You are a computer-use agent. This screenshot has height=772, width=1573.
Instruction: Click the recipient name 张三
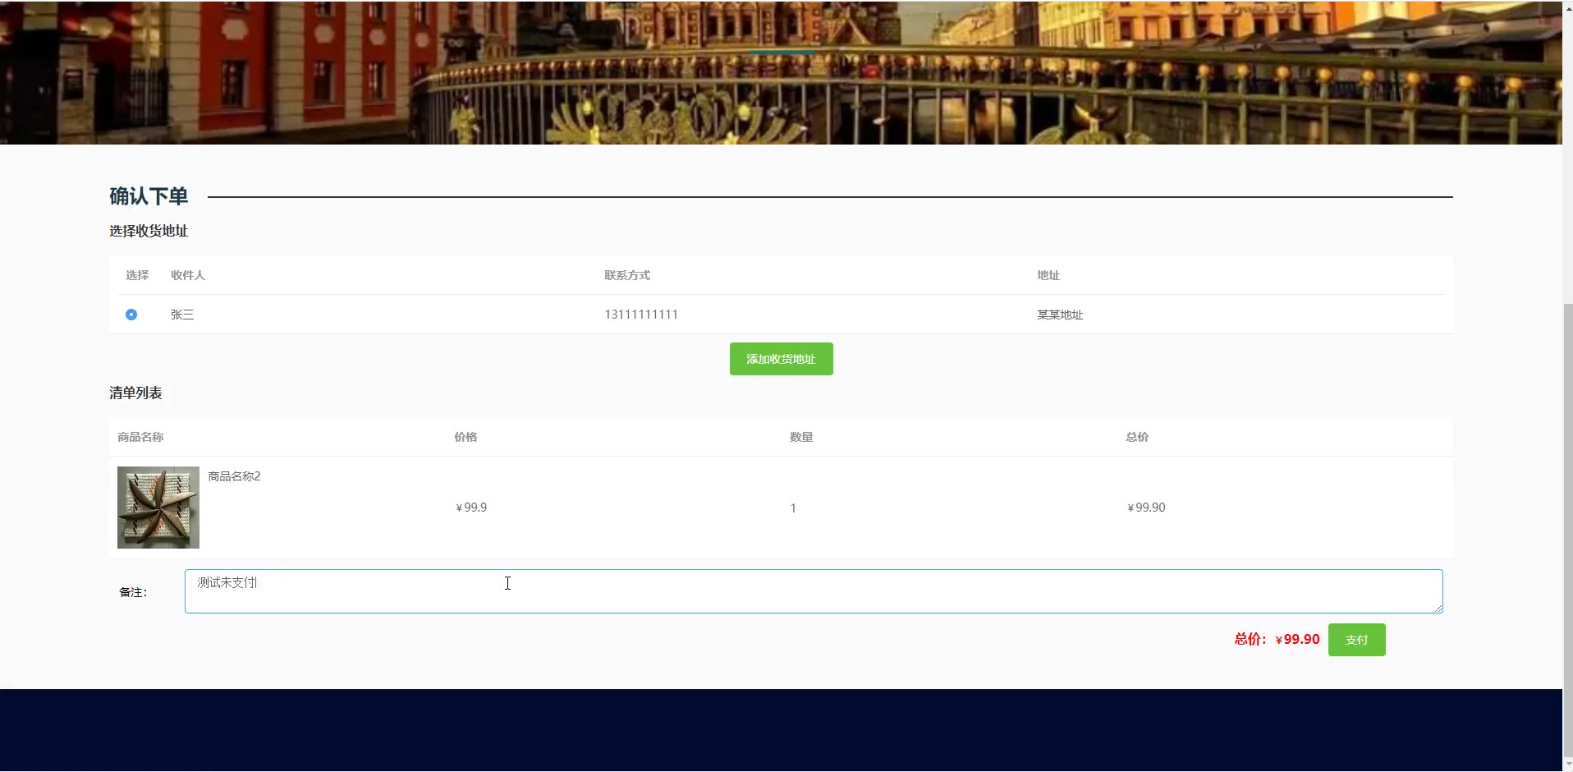182,315
